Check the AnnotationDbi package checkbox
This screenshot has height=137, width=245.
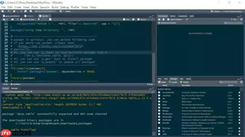[x=159, y=92]
